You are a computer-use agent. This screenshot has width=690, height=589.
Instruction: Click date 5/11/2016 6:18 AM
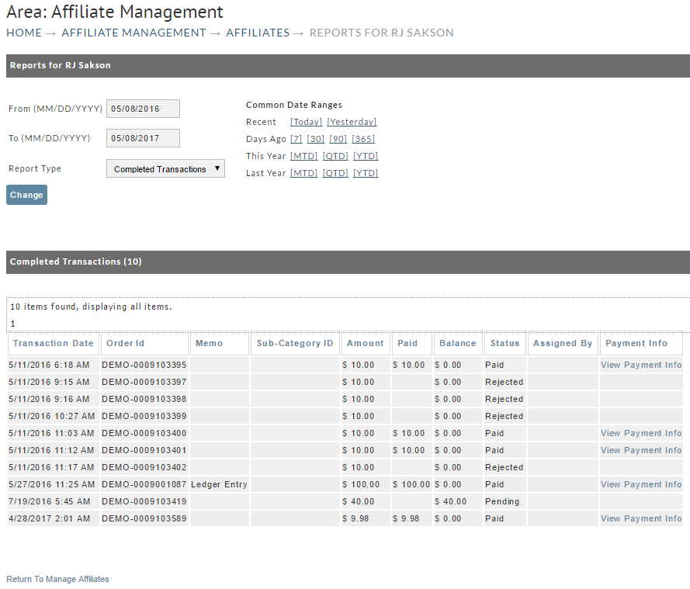point(49,365)
